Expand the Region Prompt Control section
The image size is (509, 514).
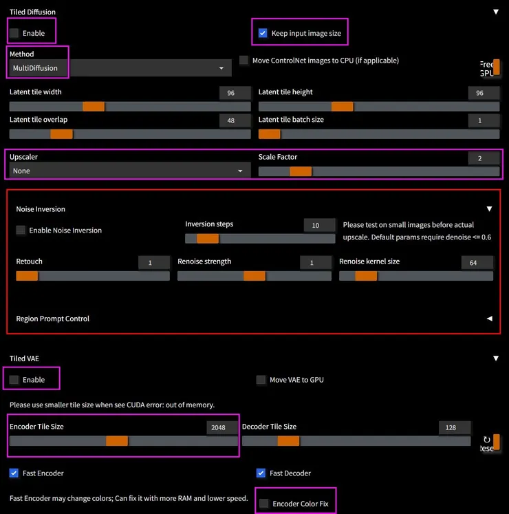(x=489, y=319)
